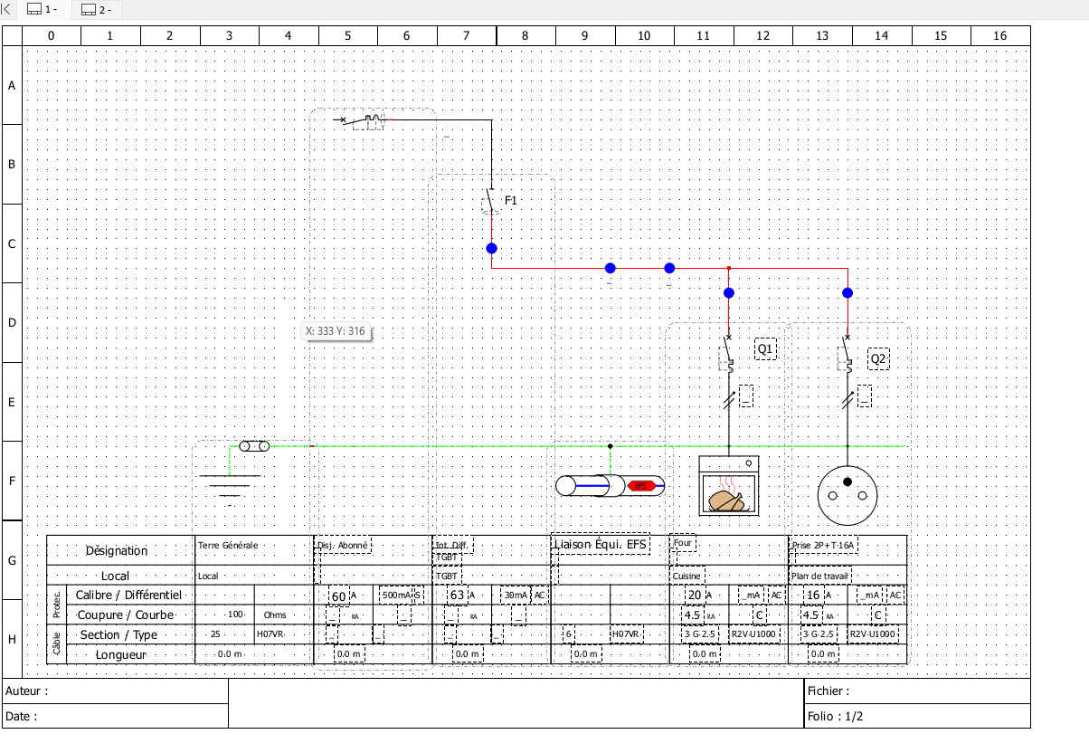Click the 'Liaison Équi. EFS' designation text
1089x753 pixels.
(x=600, y=544)
